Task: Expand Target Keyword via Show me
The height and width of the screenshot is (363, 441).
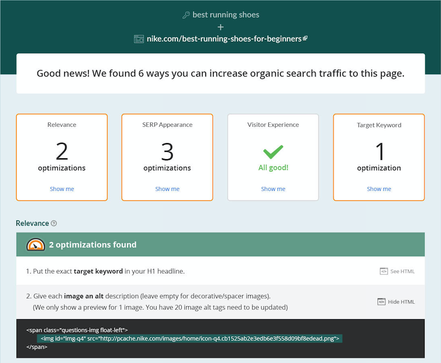Action: click(379, 189)
